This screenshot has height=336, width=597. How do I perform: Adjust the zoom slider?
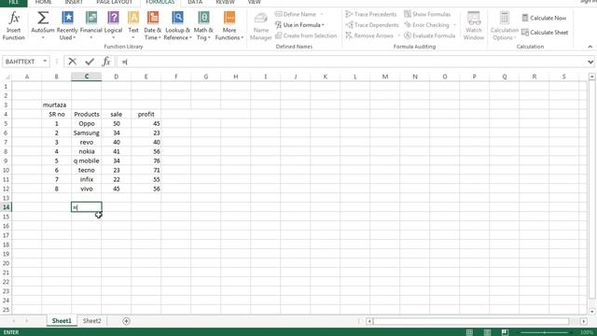pos(544,332)
